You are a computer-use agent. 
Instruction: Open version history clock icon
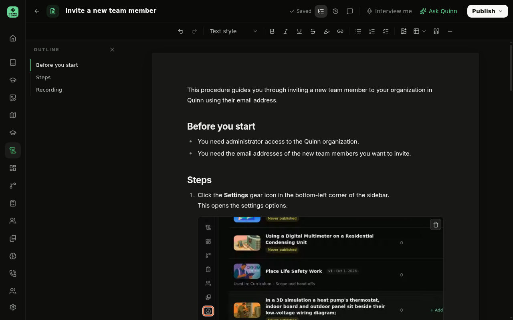coord(335,11)
